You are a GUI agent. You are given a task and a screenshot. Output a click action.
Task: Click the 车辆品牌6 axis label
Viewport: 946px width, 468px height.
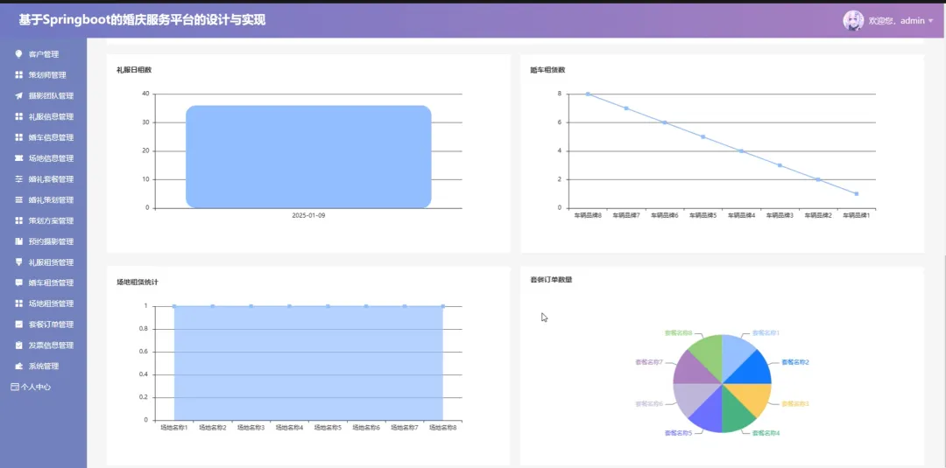pos(664,215)
